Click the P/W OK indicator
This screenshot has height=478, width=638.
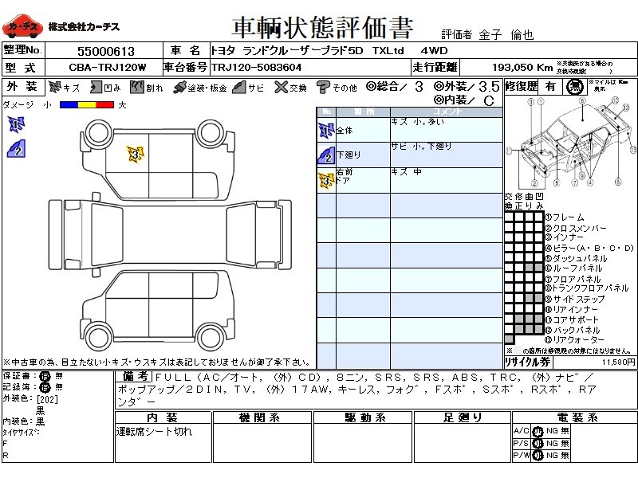click(537, 456)
